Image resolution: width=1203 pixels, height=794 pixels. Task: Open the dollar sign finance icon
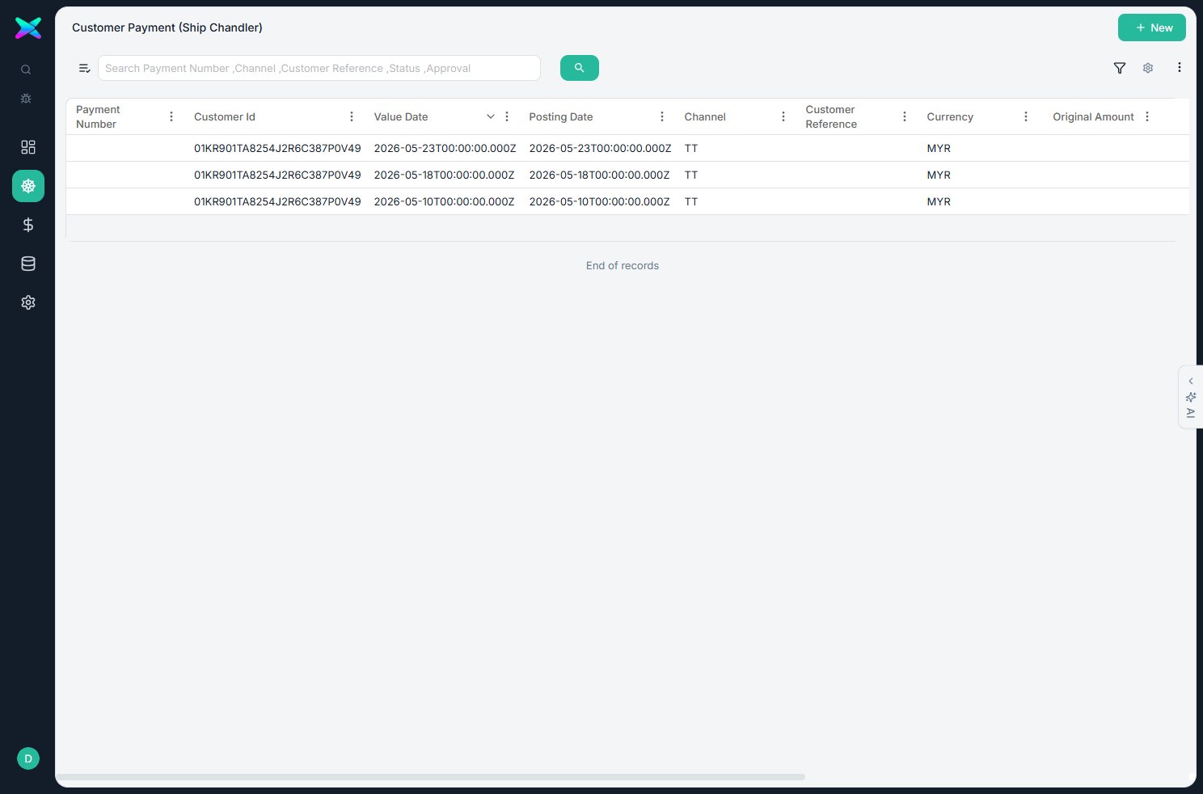pyautogui.click(x=28, y=225)
